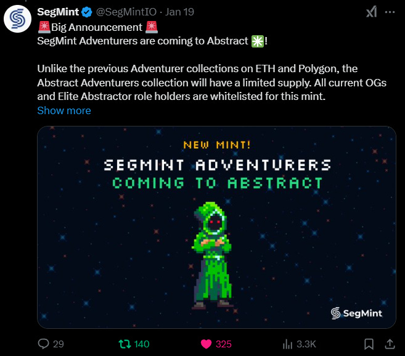
Task: Click the 140 repost count
Action: [x=142, y=344]
